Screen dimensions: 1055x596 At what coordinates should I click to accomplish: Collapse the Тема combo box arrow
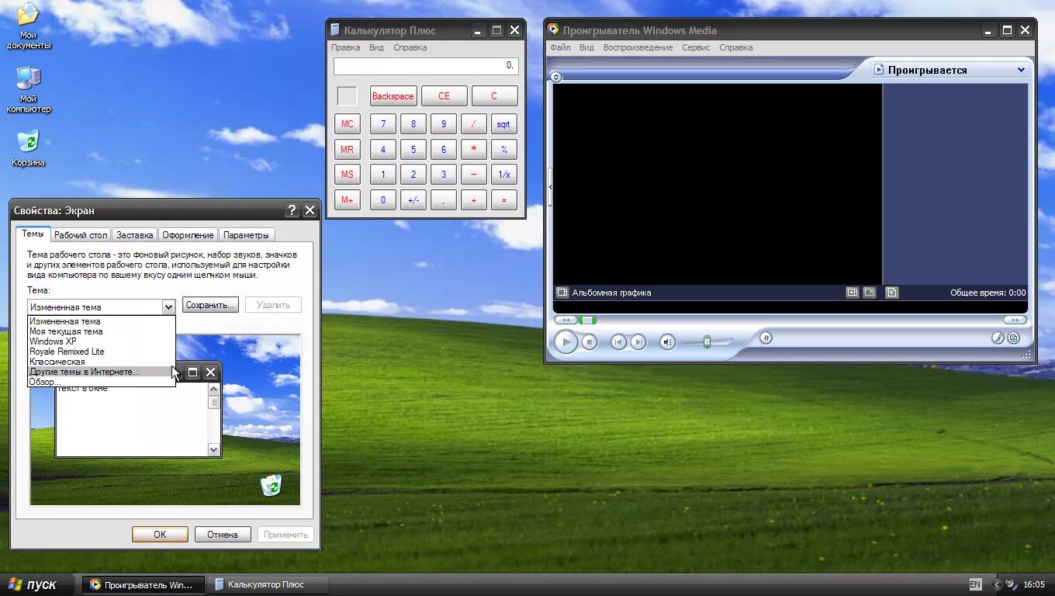tap(168, 307)
